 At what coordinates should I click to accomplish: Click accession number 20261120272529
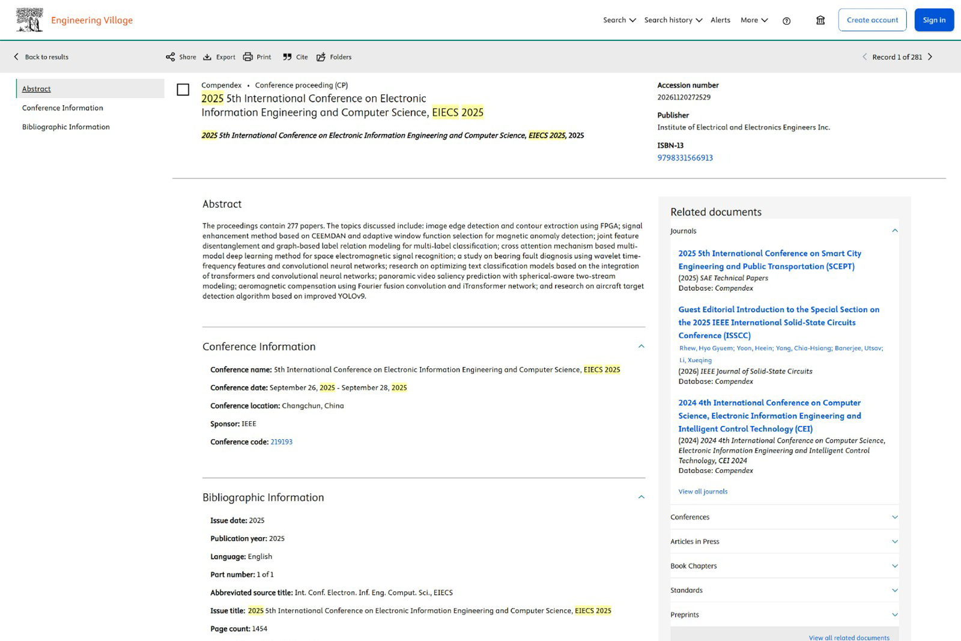point(684,97)
